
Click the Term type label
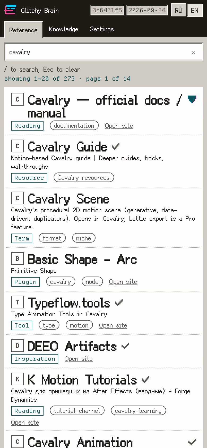click(22, 238)
